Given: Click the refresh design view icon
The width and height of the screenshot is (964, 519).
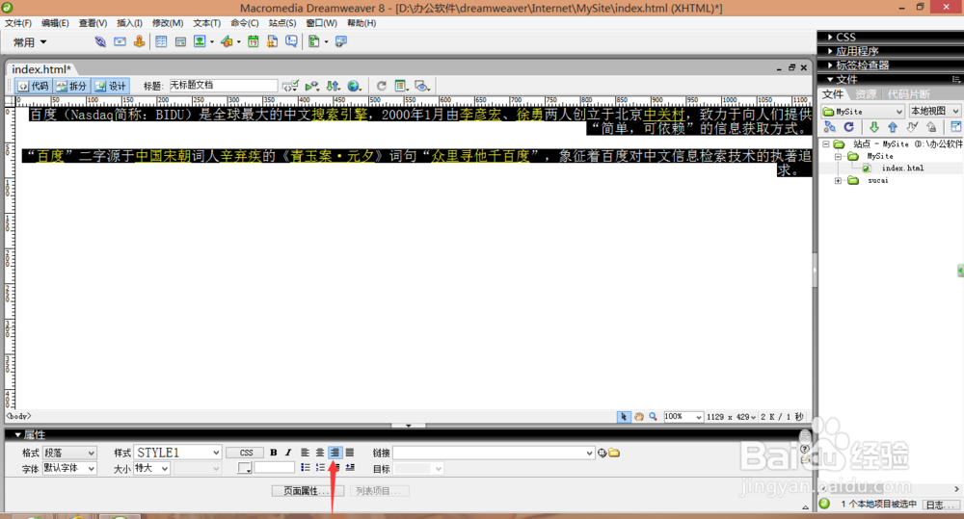Looking at the screenshot, I should pyautogui.click(x=381, y=86).
